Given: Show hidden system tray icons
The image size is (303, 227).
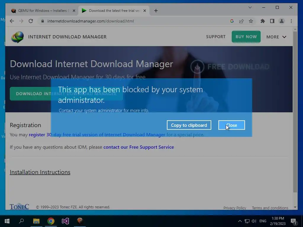Looking at the screenshot, I should pyautogui.click(x=240, y=221).
